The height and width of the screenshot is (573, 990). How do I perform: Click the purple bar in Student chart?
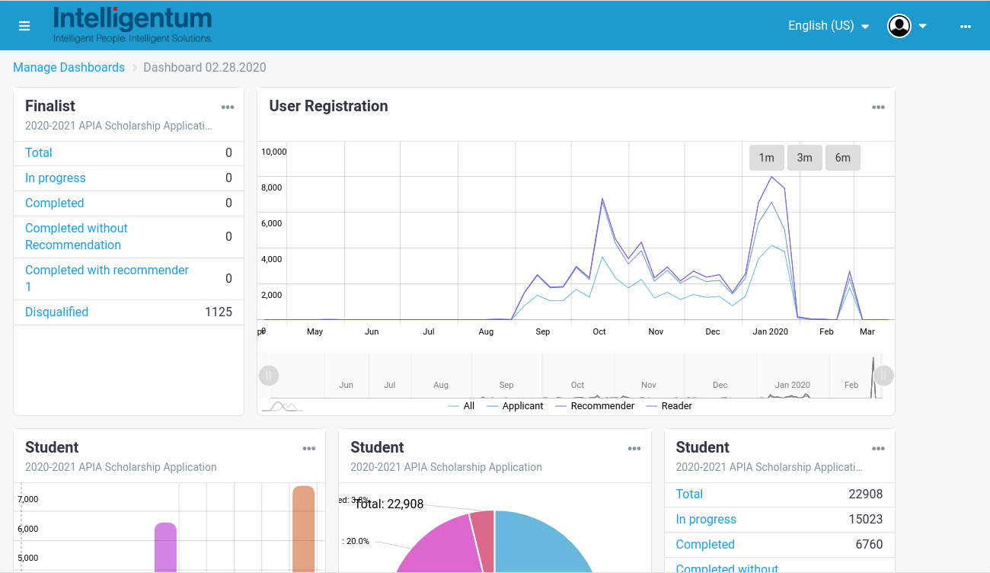pos(165,547)
